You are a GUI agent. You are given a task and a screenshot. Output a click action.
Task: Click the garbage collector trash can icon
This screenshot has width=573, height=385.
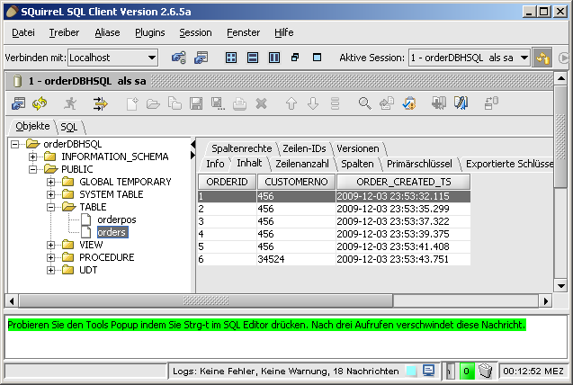click(485, 371)
